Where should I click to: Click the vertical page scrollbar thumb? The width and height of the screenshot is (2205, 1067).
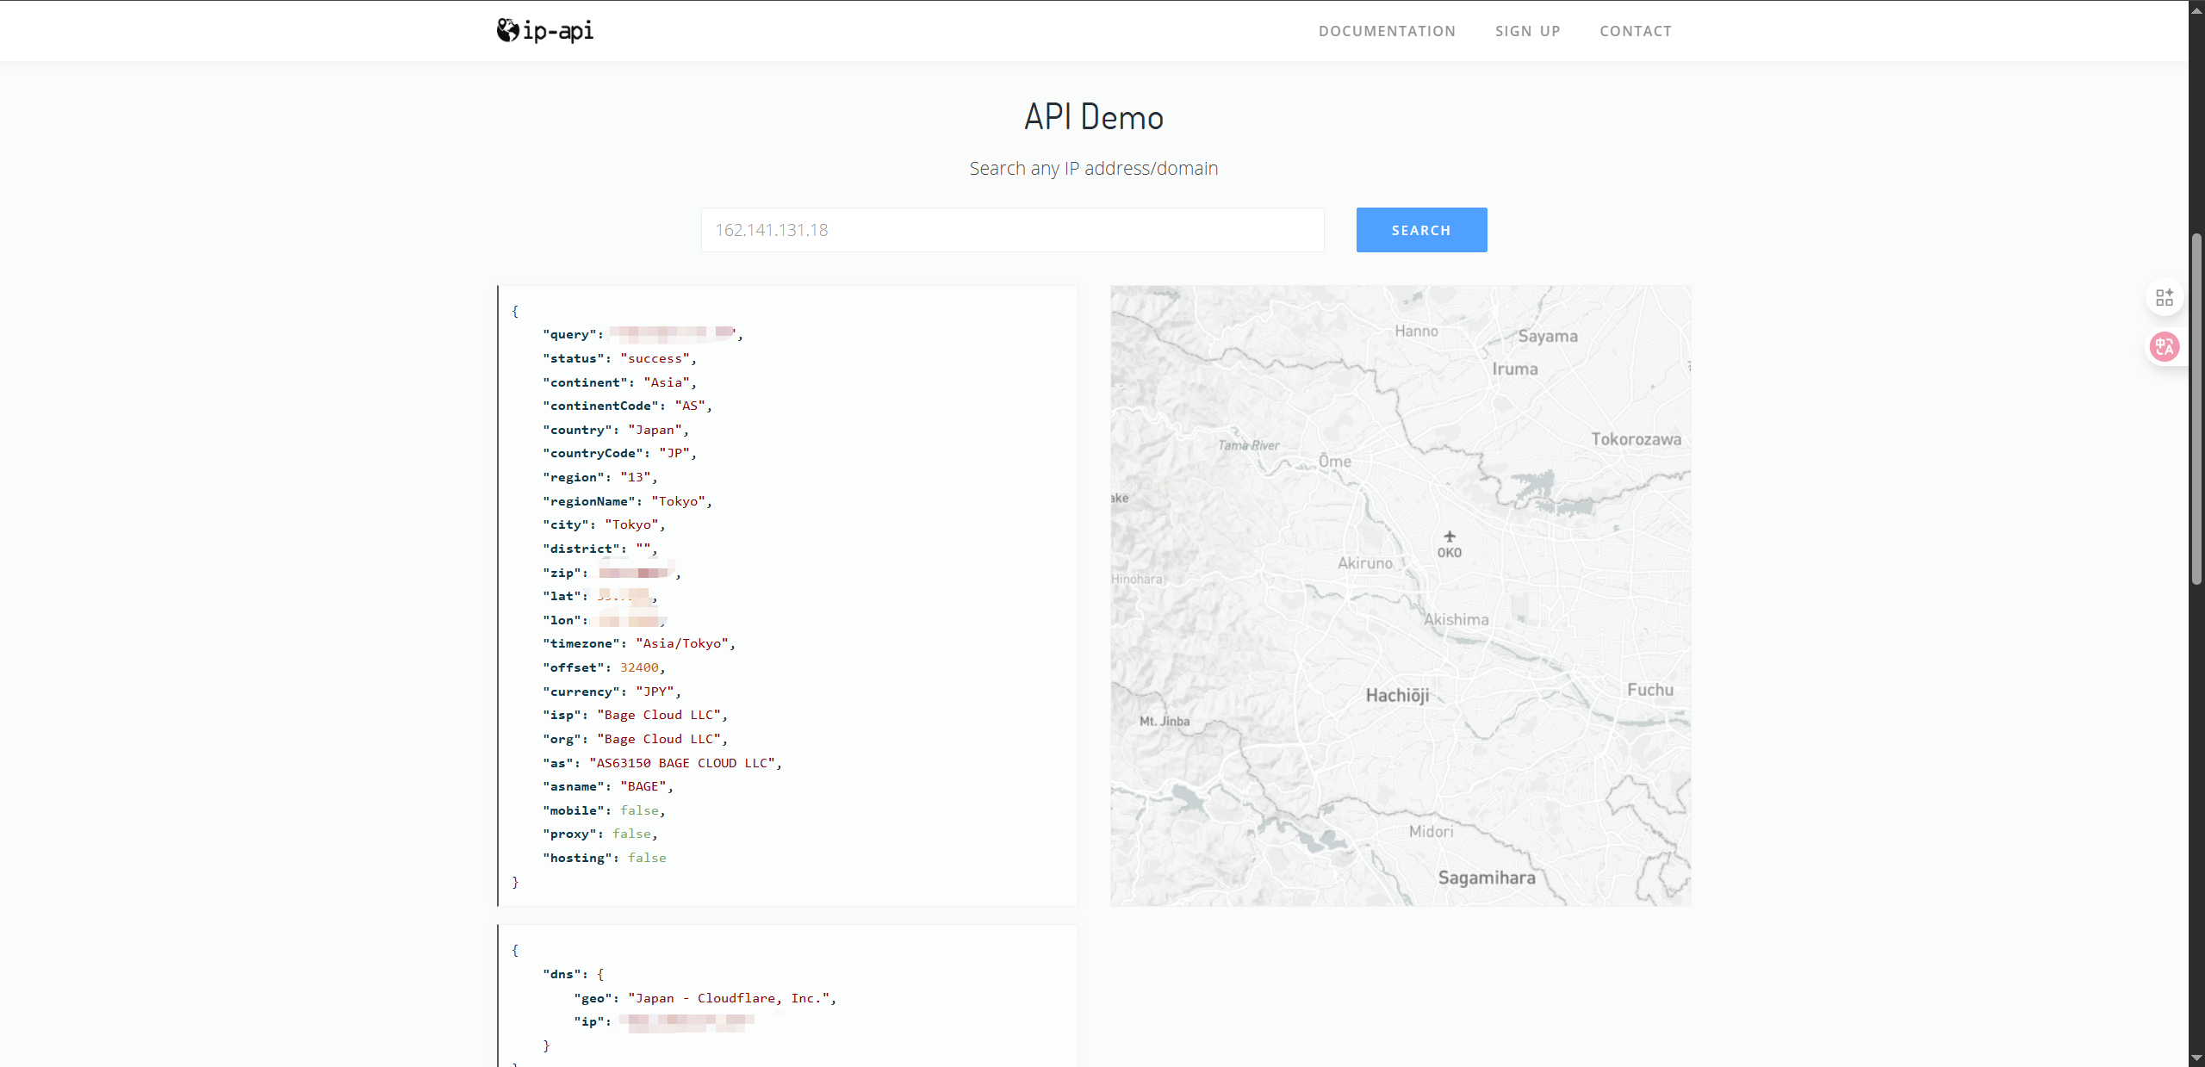point(2196,409)
